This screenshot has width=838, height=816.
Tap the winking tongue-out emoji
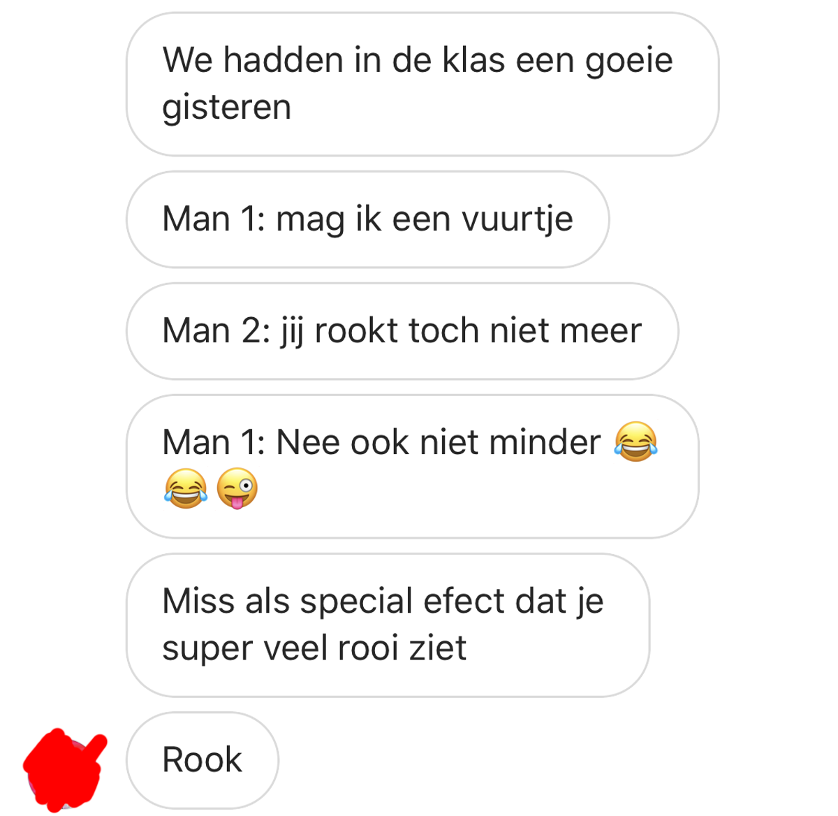pyautogui.click(x=237, y=488)
